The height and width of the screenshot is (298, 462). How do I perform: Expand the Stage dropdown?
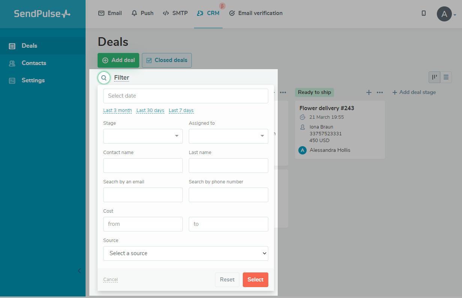143,136
